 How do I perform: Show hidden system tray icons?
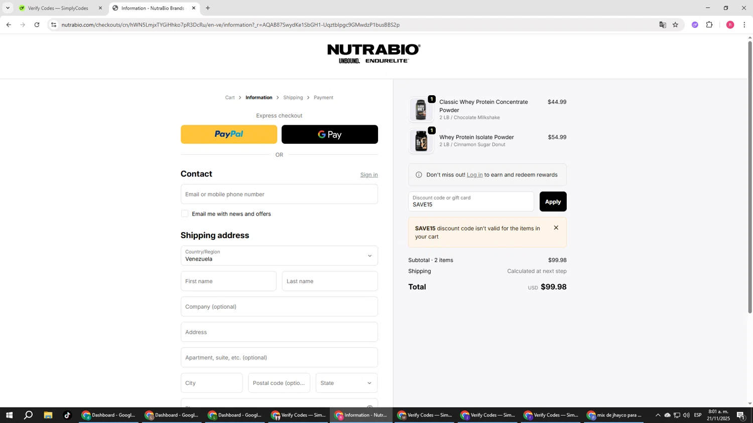tap(658, 415)
